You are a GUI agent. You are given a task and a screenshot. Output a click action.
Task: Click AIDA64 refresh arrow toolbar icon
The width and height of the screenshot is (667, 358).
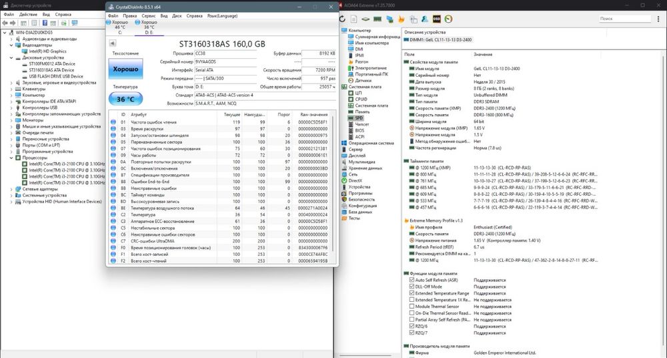click(x=342, y=19)
